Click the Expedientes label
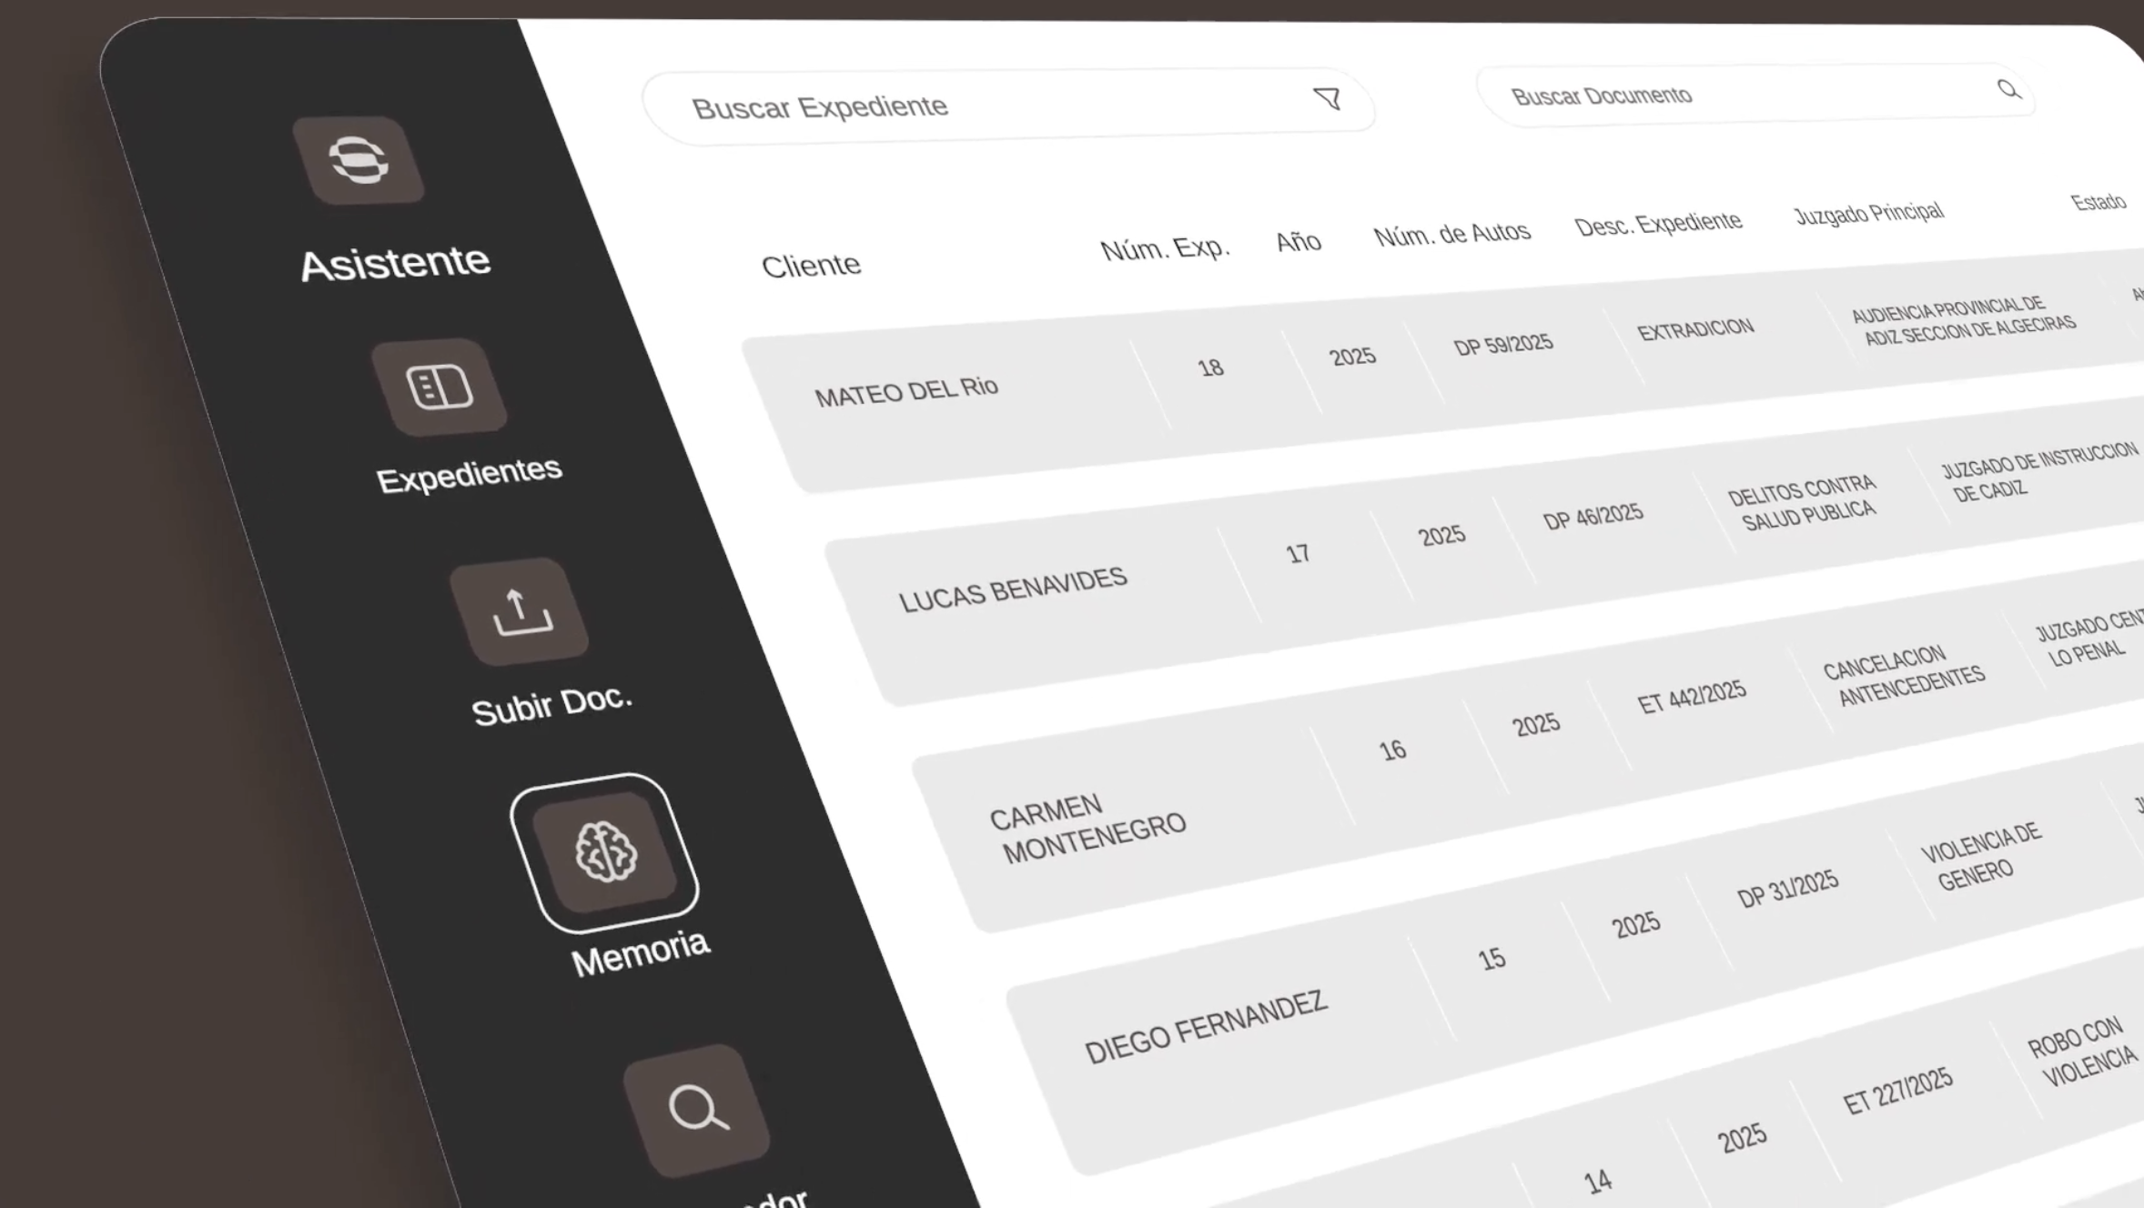Viewport: 2144px width, 1208px height. [x=470, y=475]
